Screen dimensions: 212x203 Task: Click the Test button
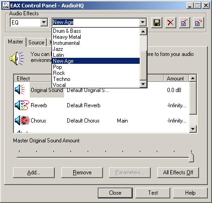[153, 193]
